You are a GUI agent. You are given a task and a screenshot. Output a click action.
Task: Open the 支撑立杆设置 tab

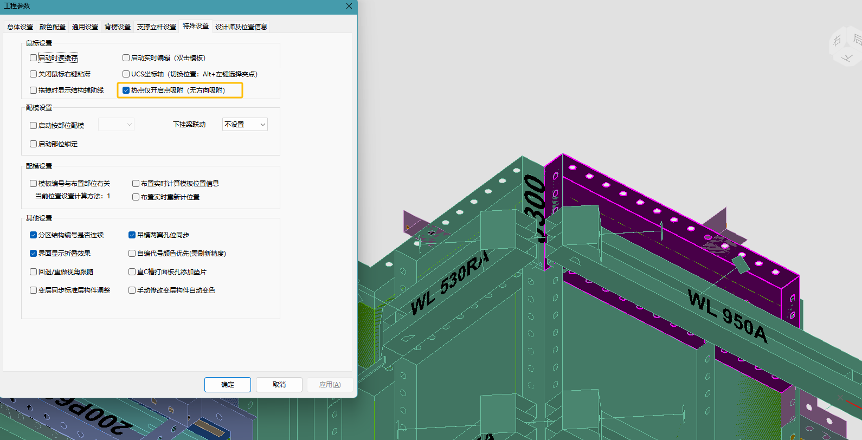157,27
